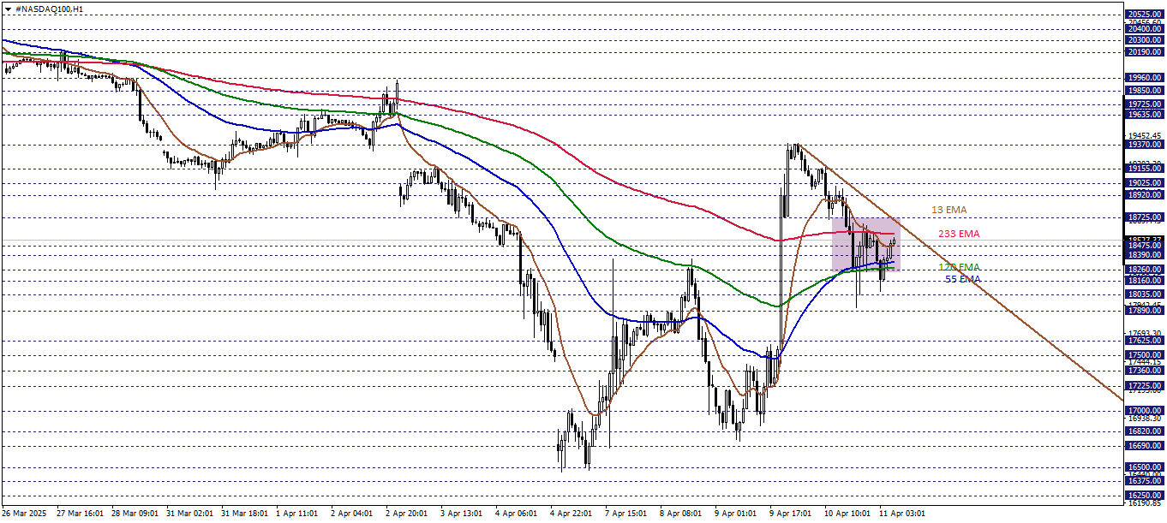Viewport: 1167px width, 523px height.
Task: Click the 17625.00 price level label
Action: pos(1146,341)
